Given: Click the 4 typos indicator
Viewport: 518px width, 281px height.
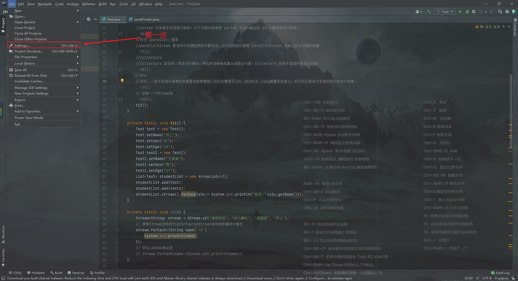Looking at the screenshot, I should [496, 27].
